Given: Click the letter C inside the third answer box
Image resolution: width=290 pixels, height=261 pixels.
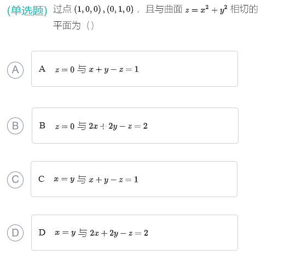Looking at the screenshot, I should click(42, 179).
